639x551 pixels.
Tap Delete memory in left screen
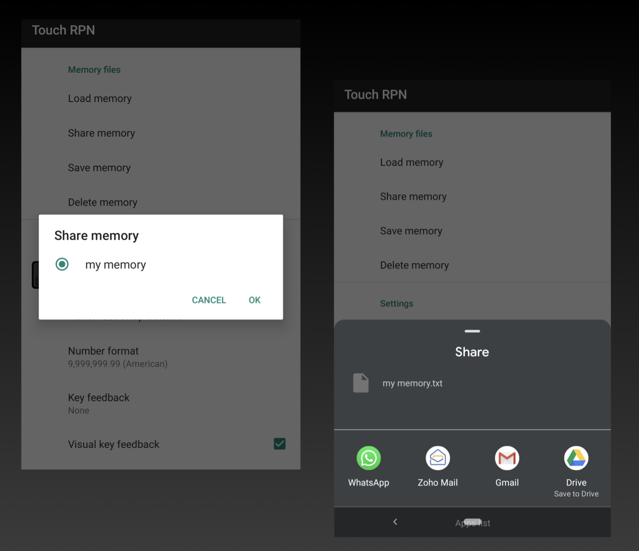[161, 203]
